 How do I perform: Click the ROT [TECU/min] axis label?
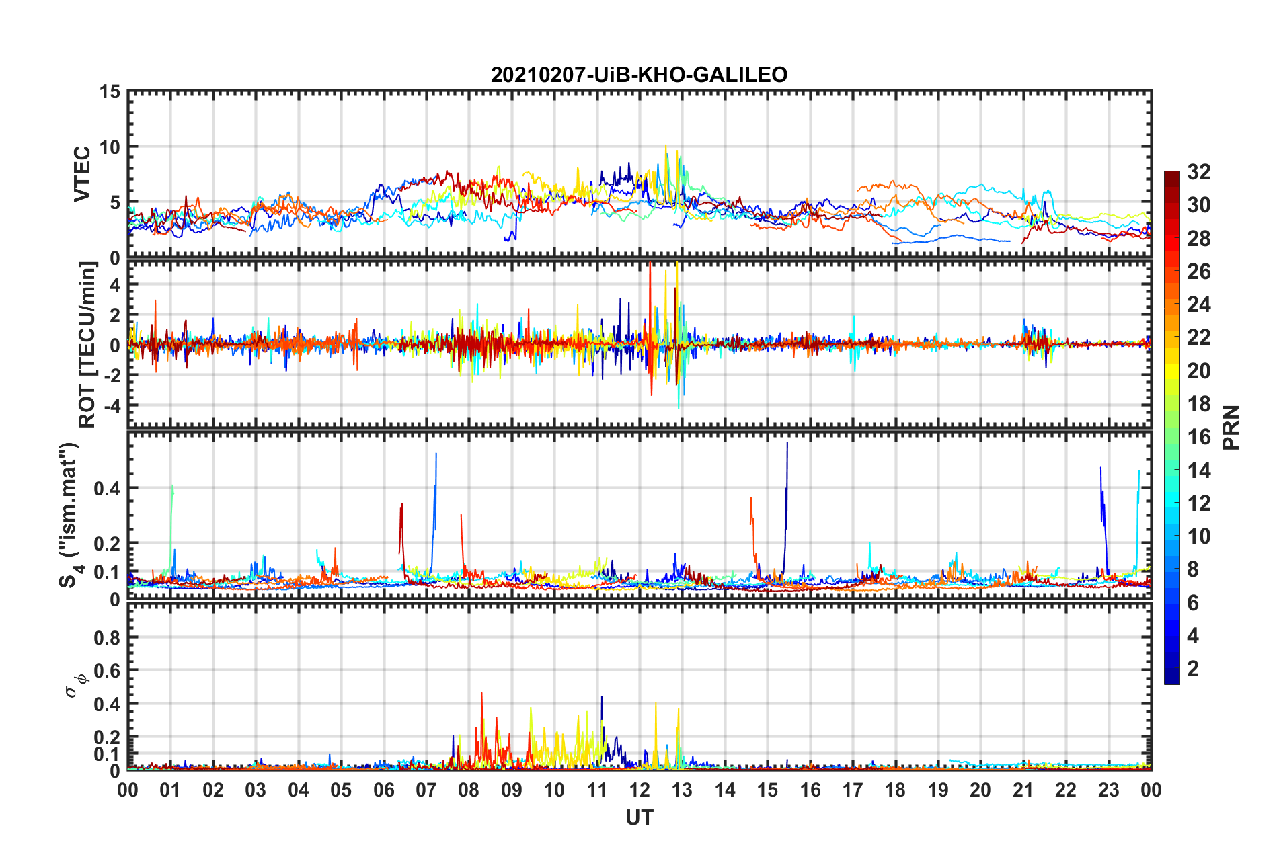point(87,345)
